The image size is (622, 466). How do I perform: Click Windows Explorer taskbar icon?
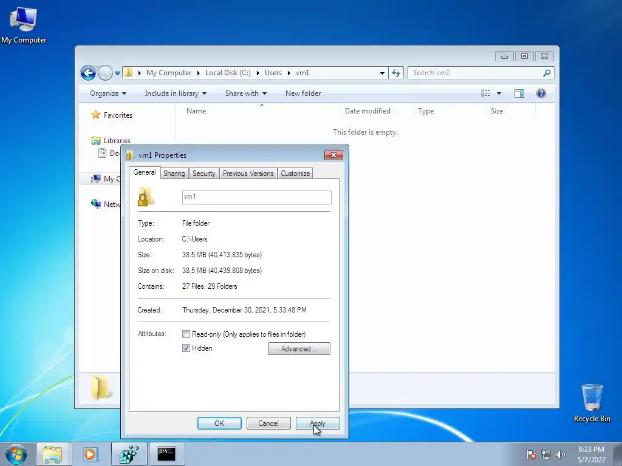pyautogui.click(x=52, y=454)
